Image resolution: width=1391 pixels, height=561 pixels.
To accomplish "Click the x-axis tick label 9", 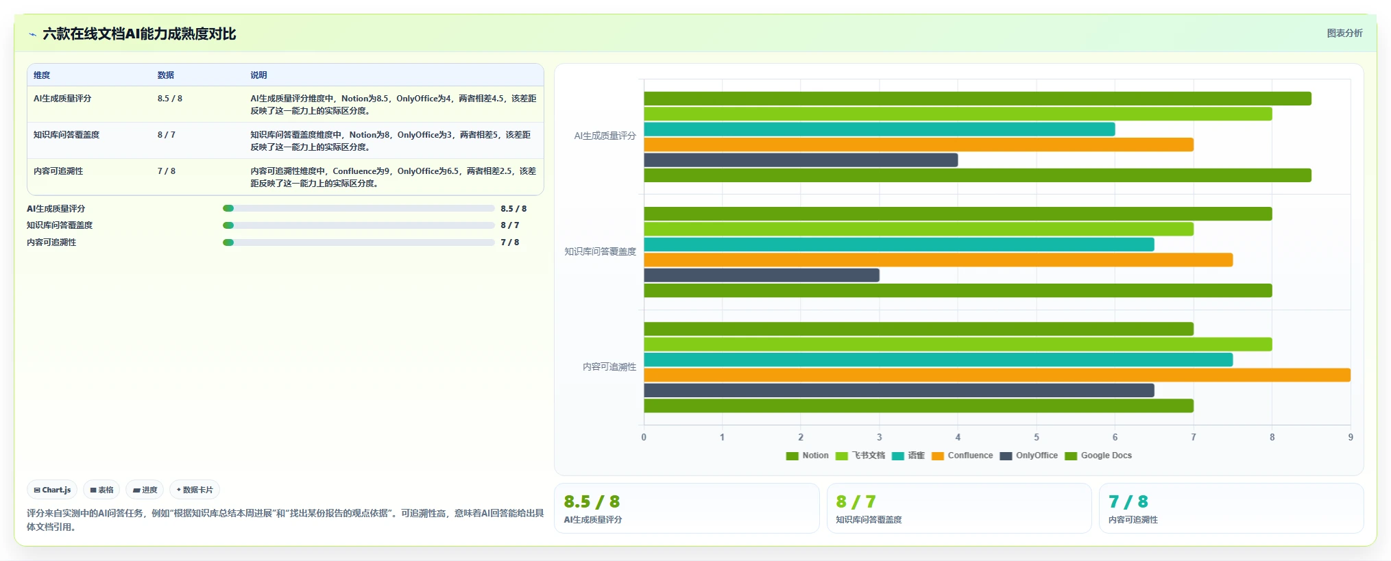I will coord(1351,437).
